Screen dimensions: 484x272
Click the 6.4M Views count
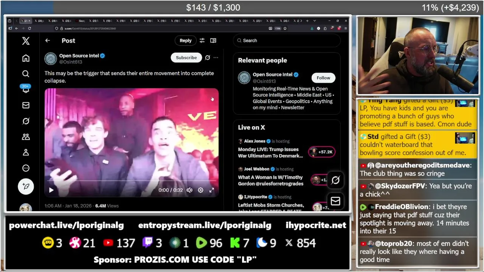(x=107, y=206)
